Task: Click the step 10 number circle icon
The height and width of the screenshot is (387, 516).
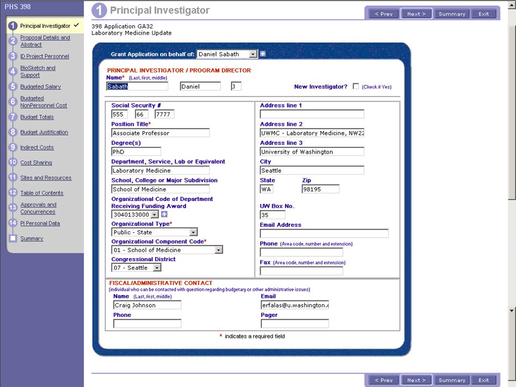Action: [13, 162]
